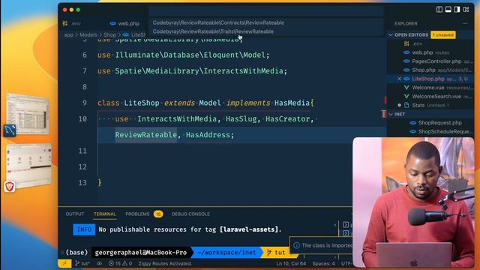Click Sourcetree-like icon in dock
This screenshot has width=480, height=270.
10,130
